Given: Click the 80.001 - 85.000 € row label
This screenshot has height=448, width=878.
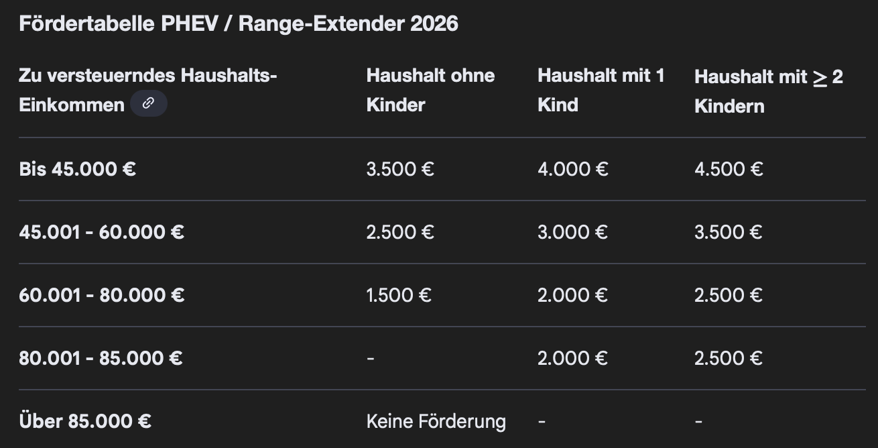Looking at the screenshot, I should coord(101,358).
